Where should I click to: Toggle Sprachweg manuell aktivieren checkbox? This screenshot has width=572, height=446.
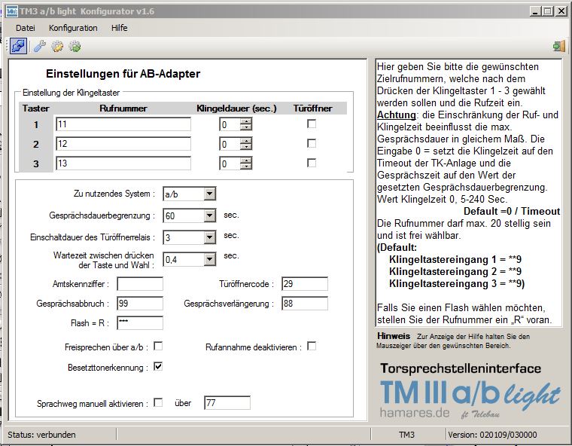coord(158,402)
